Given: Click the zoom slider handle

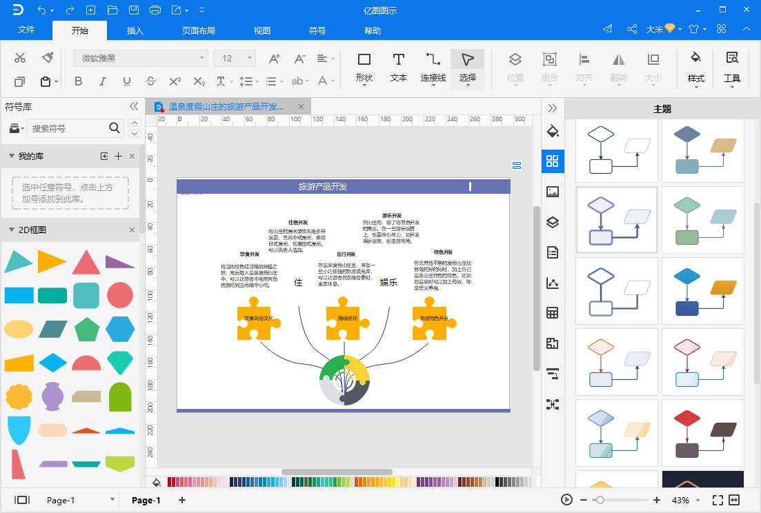Looking at the screenshot, I should point(600,500).
